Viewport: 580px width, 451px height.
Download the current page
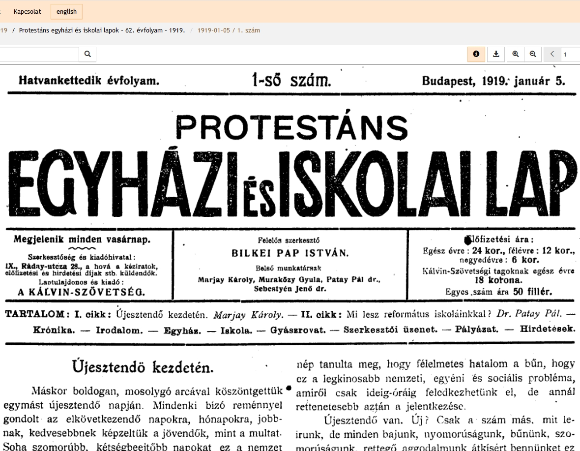coord(496,54)
